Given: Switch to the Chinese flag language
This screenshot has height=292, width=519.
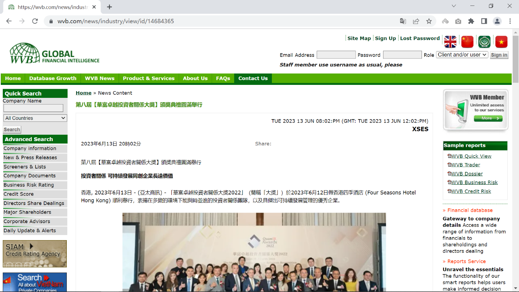Looking at the screenshot, I should click(x=468, y=42).
